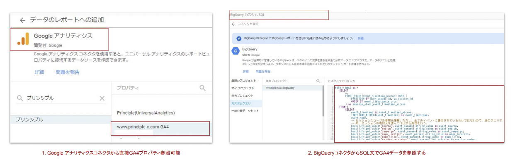The image size is (520, 167).
Task: Click the magnifier icon in account search
Action: click(20, 98)
